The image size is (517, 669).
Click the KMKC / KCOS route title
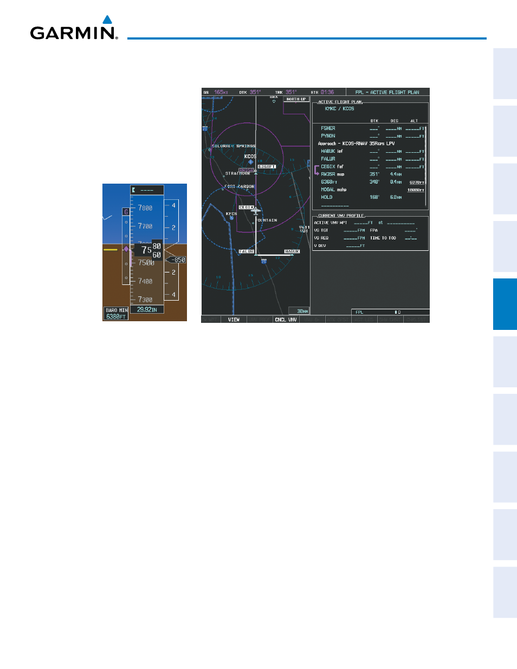[x=339, y=108]
